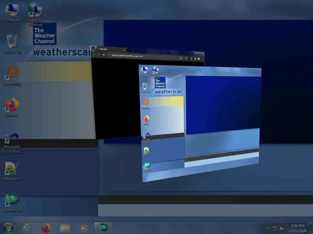Switch to Supermium taskbar button
313x234 pixels.
[103, 228]
